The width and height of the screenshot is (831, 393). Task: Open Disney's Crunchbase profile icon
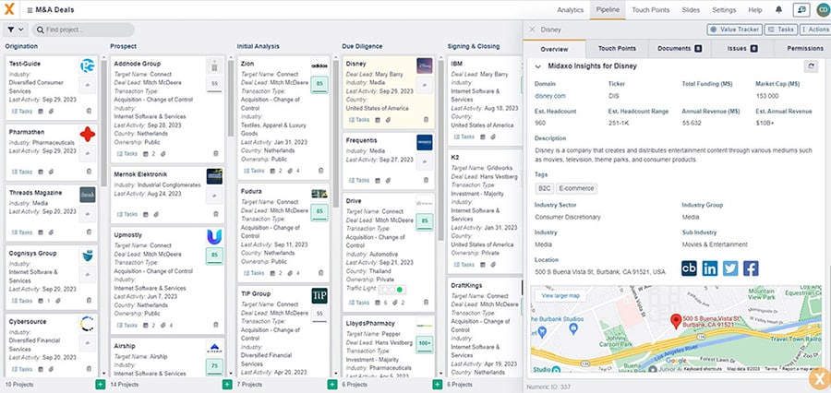pos(689,268)
